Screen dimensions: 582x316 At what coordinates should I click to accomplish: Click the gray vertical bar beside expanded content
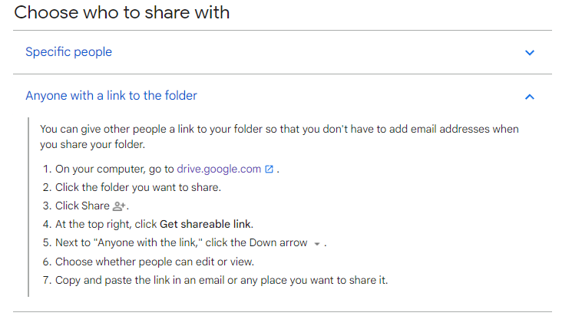click(28, 207)
